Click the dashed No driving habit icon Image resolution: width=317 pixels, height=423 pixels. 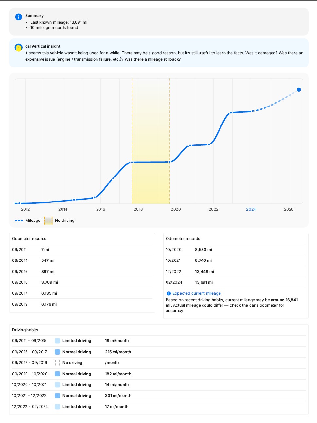click(57, 363)
